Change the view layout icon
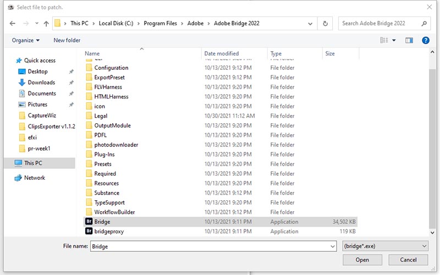 [384, 40]
